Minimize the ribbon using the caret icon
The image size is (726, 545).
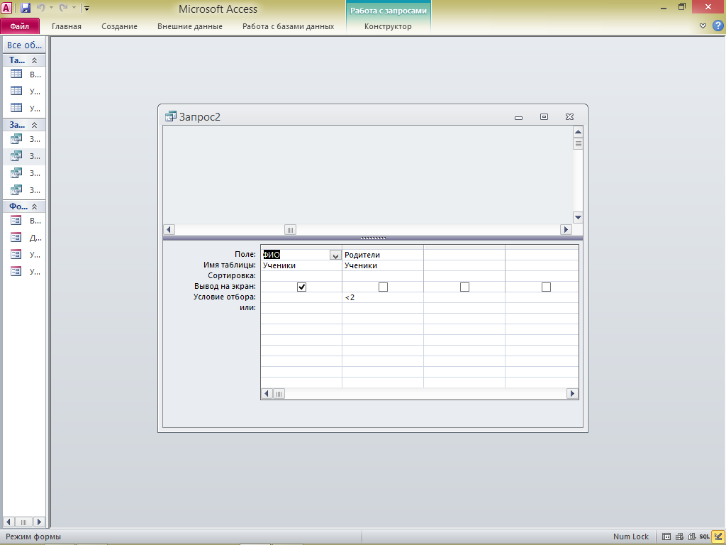pos(703,26)
